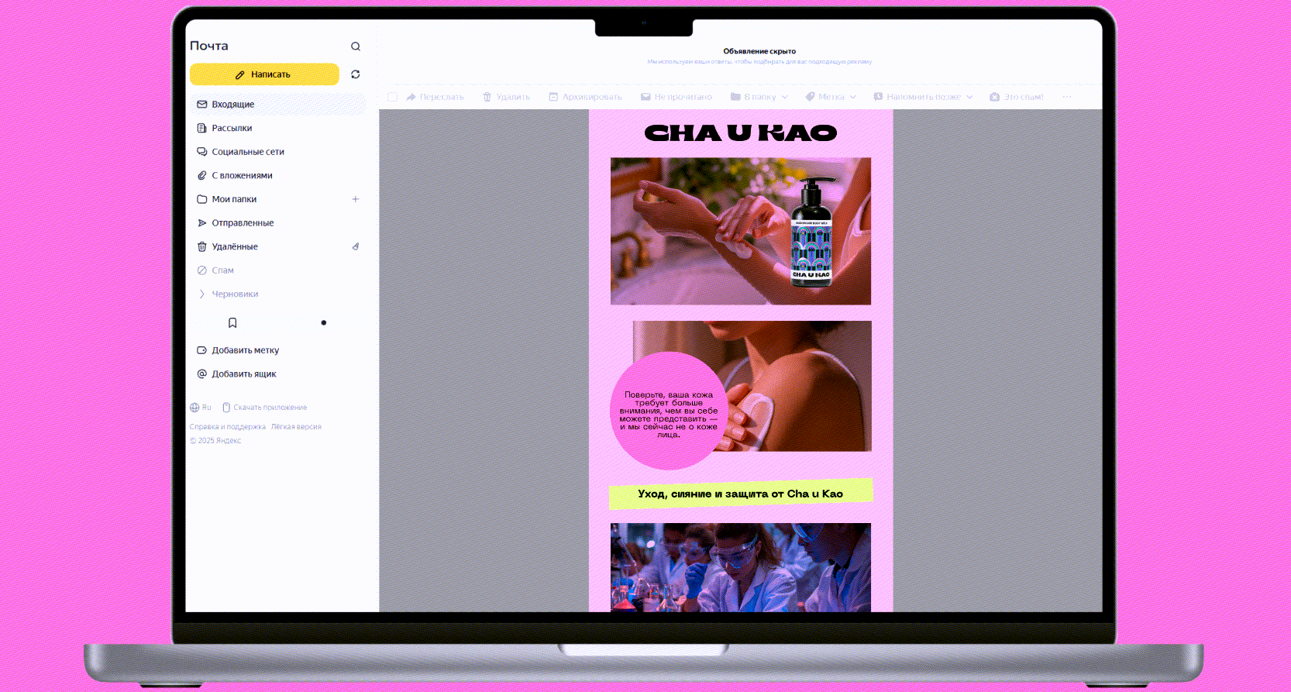Click the Ru language selector

201,408
